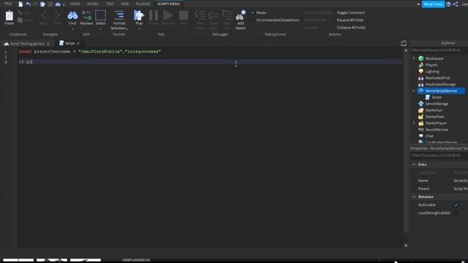Click the Filter workspace search field
Screen dimensions: 468x263
pos(439,50)
